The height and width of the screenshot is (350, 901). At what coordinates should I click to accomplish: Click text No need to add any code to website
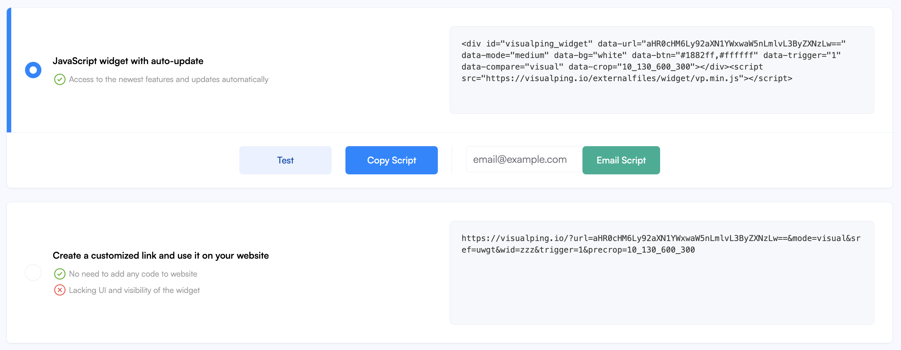pos(133,274)
